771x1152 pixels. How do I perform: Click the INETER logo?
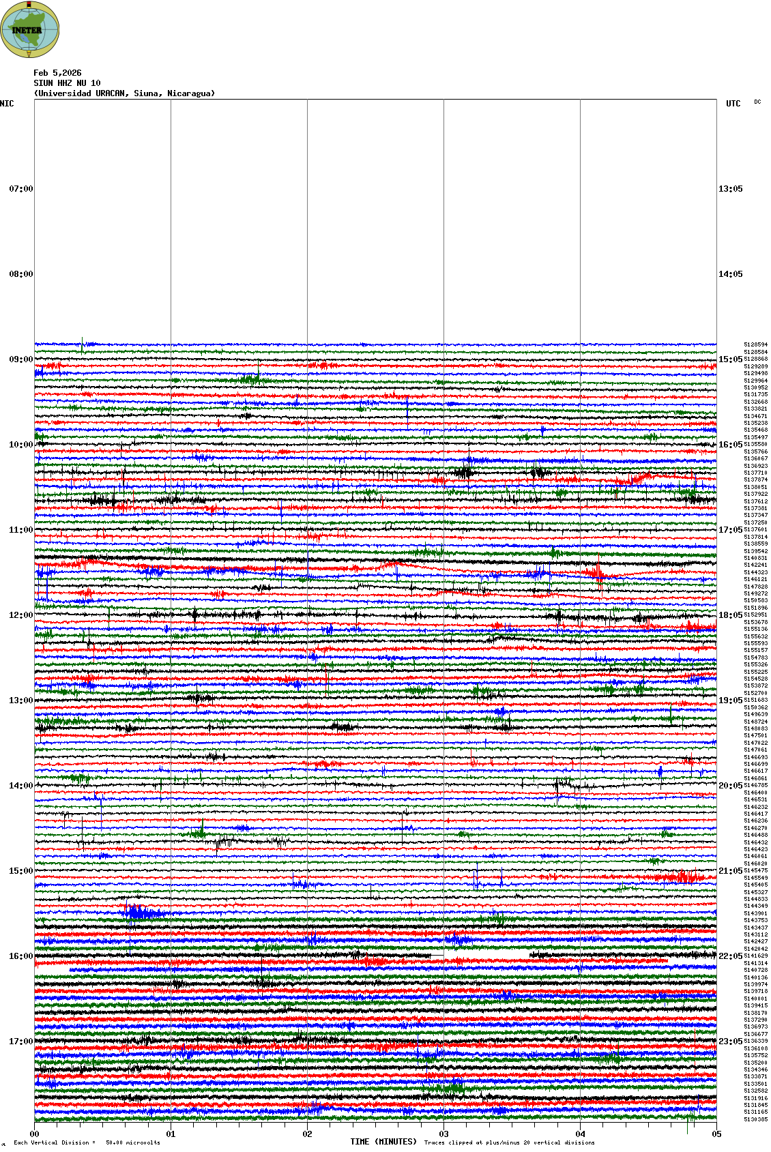pyautogui.click(x=30, y=29)
